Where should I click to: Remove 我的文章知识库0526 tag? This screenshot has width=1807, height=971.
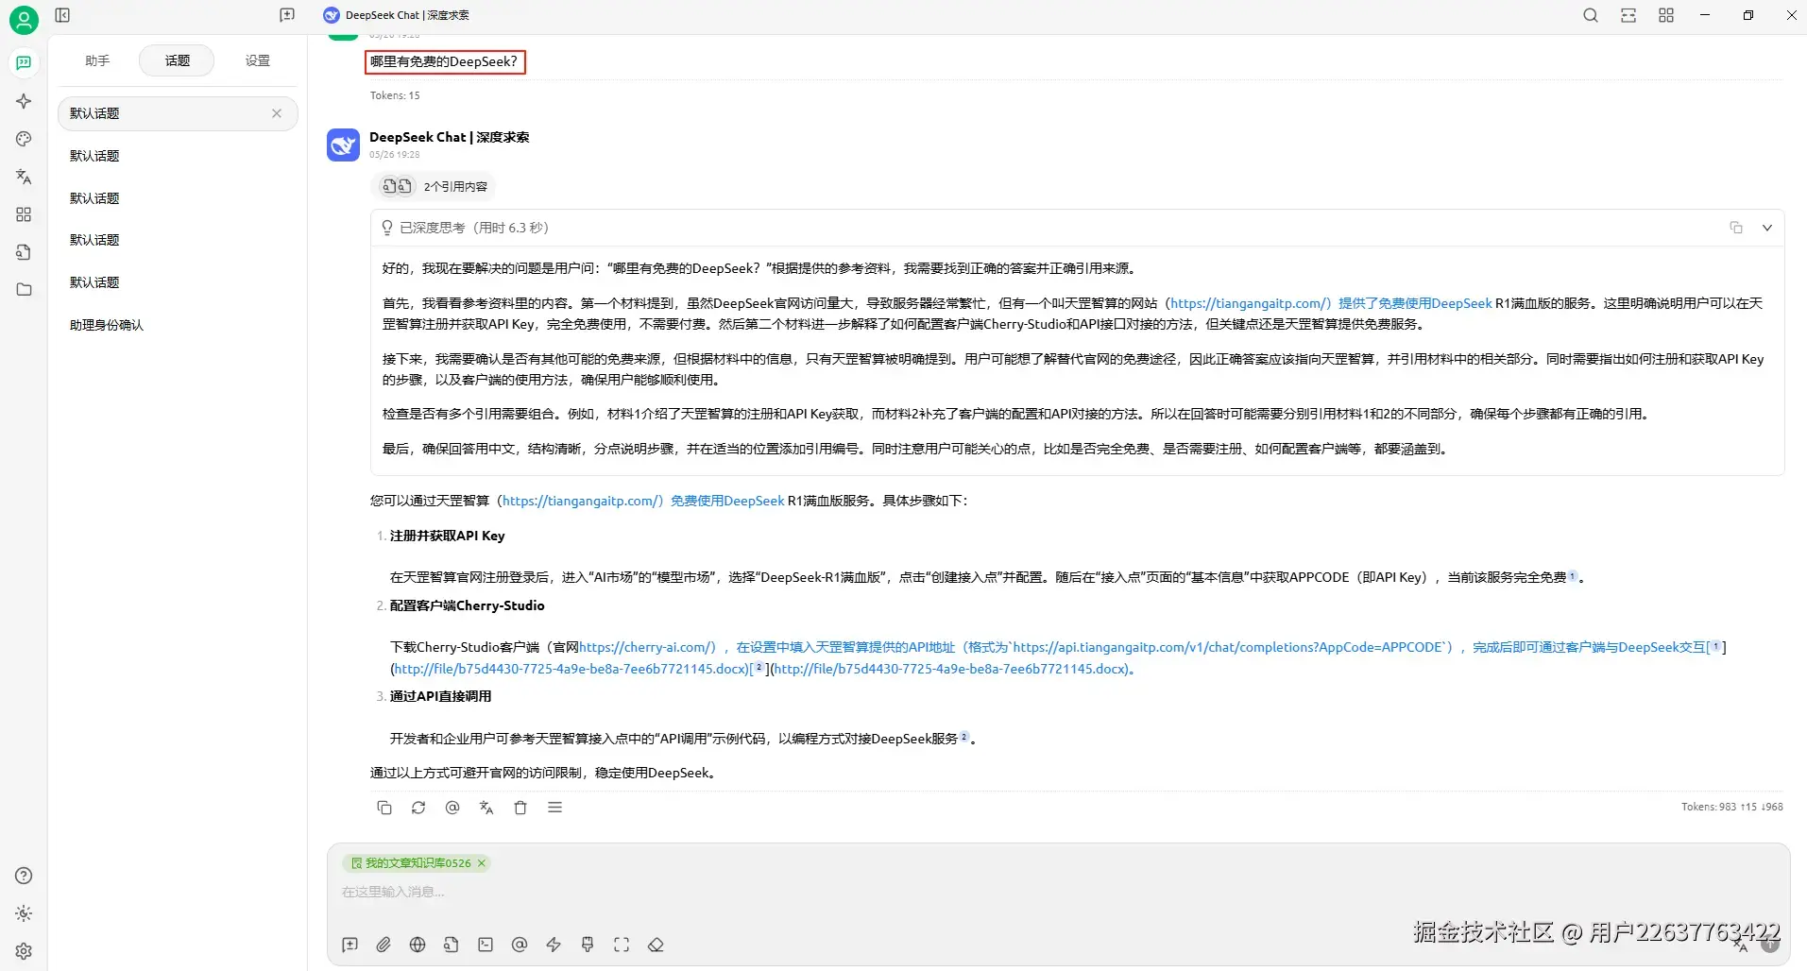tap(482, 863)
